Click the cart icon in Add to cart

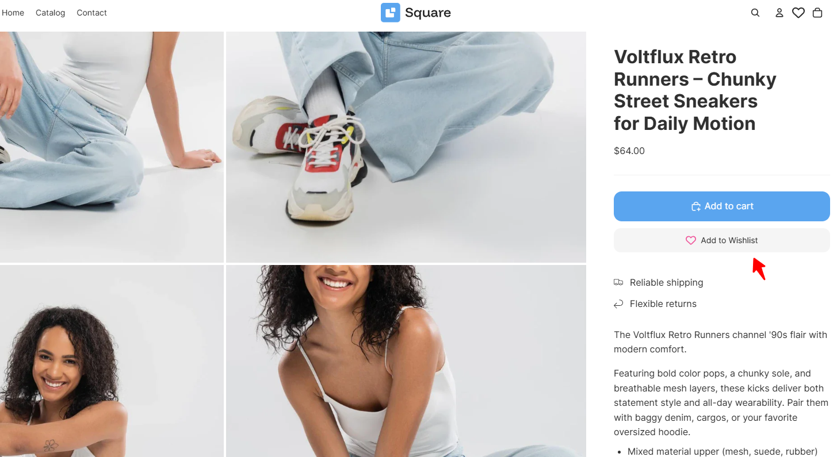pos(695,206)
